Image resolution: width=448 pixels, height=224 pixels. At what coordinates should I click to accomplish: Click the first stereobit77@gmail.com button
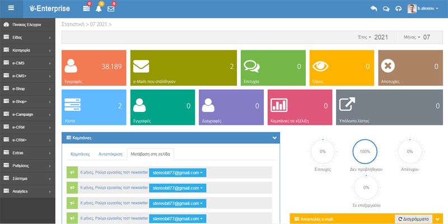(178, 172)
